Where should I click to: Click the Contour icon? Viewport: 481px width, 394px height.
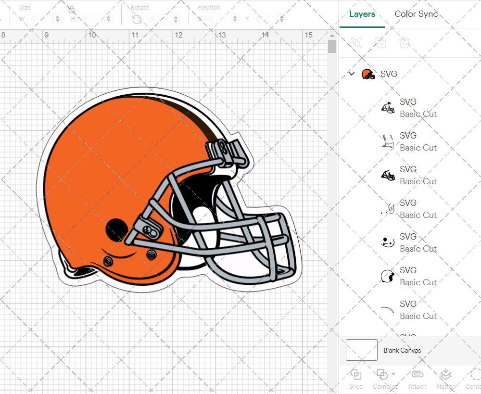pos(475,375)
